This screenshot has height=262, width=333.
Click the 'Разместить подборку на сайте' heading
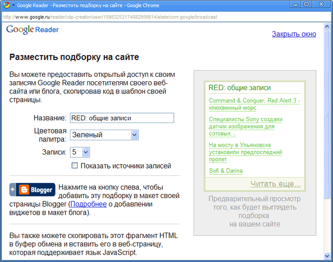pyautogui.click(x=74, y=57)
